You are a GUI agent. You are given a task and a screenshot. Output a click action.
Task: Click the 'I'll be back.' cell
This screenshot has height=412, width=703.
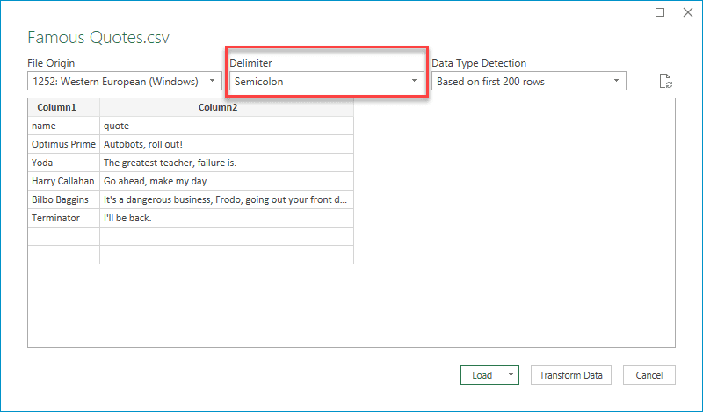point(227,218)
